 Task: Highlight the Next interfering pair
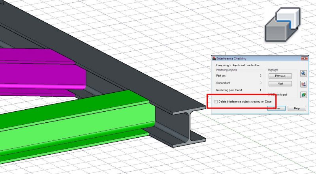(280, 84)
